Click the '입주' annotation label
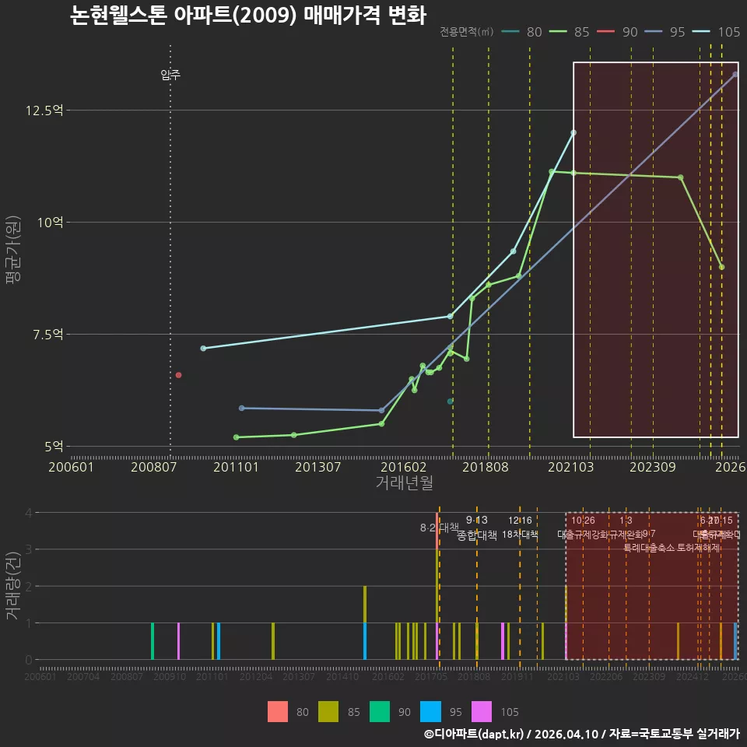Image resolution: width=747 pixels, height=747 pixels. point(170,75)
